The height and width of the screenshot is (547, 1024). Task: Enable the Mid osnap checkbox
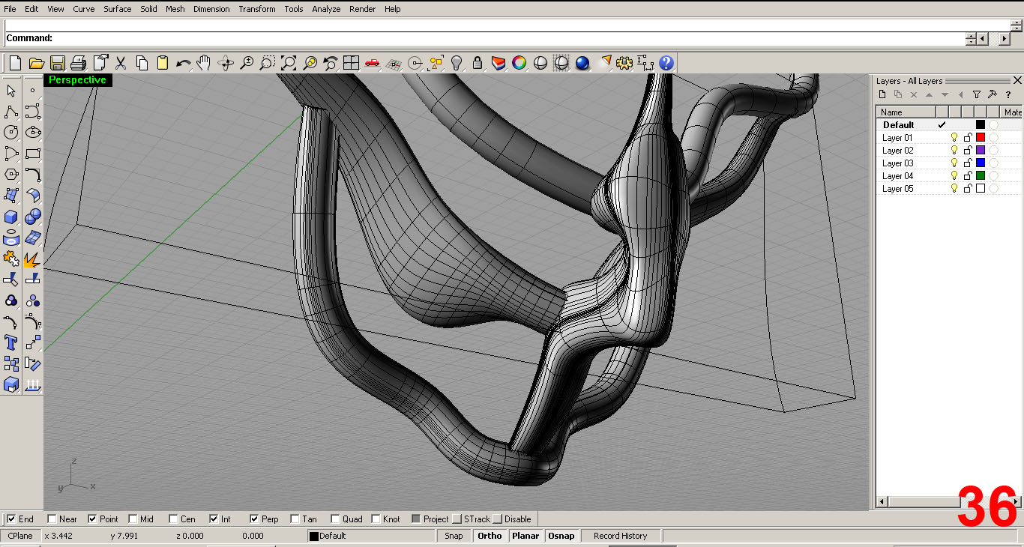[x=133, y=519]
